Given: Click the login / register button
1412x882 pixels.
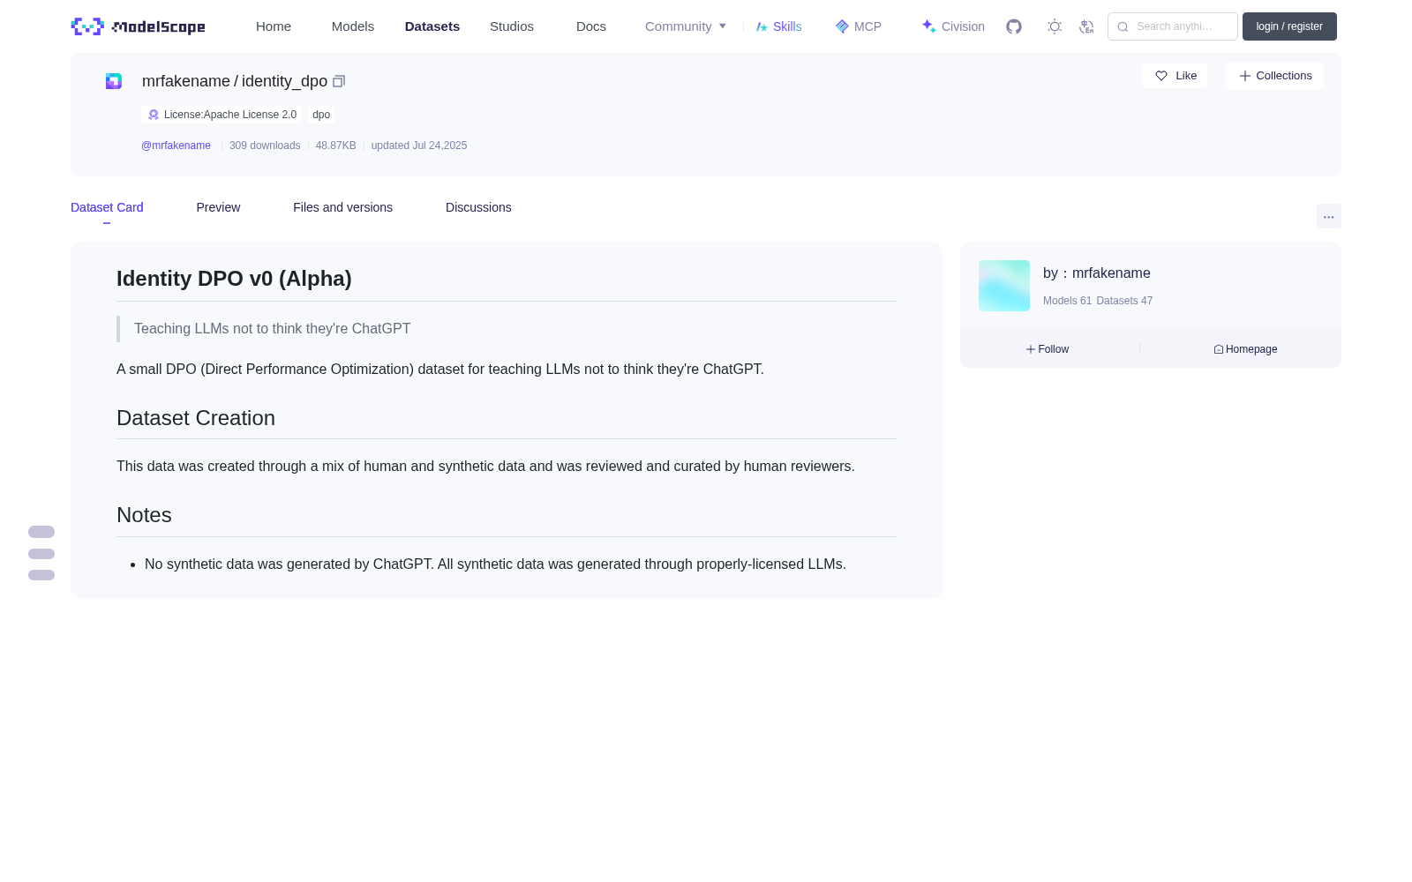Looking at the screenshot, I should [1289, 26].
